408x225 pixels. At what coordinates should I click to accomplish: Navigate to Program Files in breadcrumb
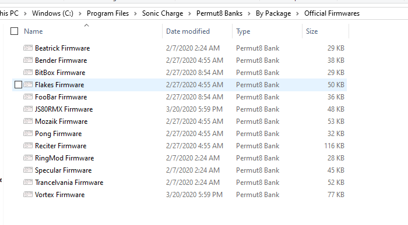click(x=108, y=13)
